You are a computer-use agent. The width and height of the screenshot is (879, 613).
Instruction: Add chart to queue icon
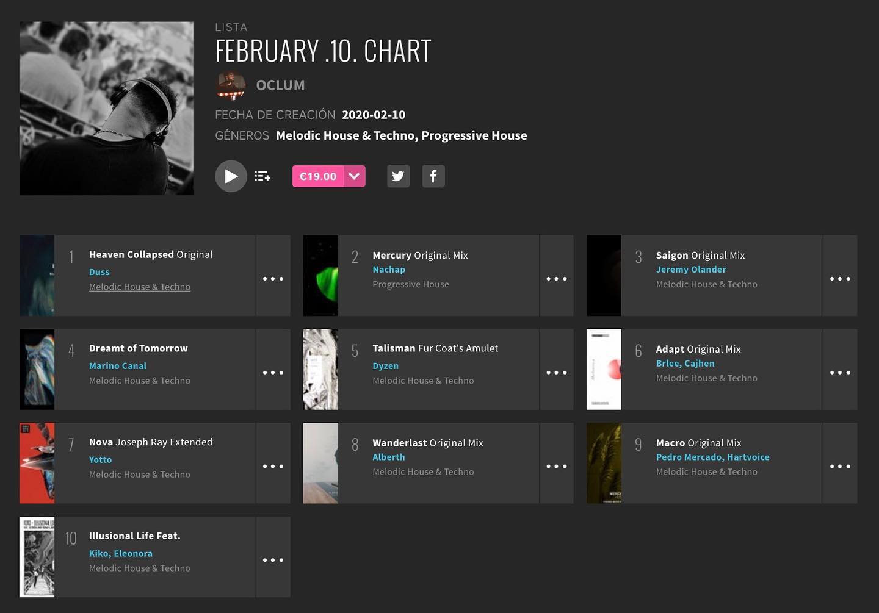click(262, 176)
